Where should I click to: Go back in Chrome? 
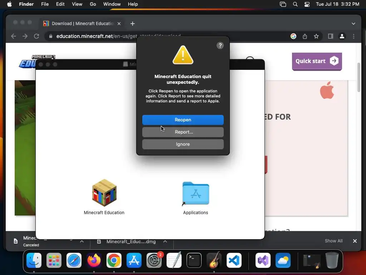pos(14,36)
